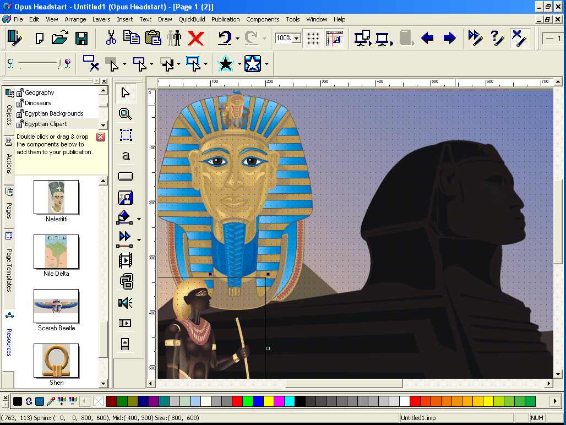Paste from clipboard icon
The image size is (566, 425).
click(x=153, y=38)
